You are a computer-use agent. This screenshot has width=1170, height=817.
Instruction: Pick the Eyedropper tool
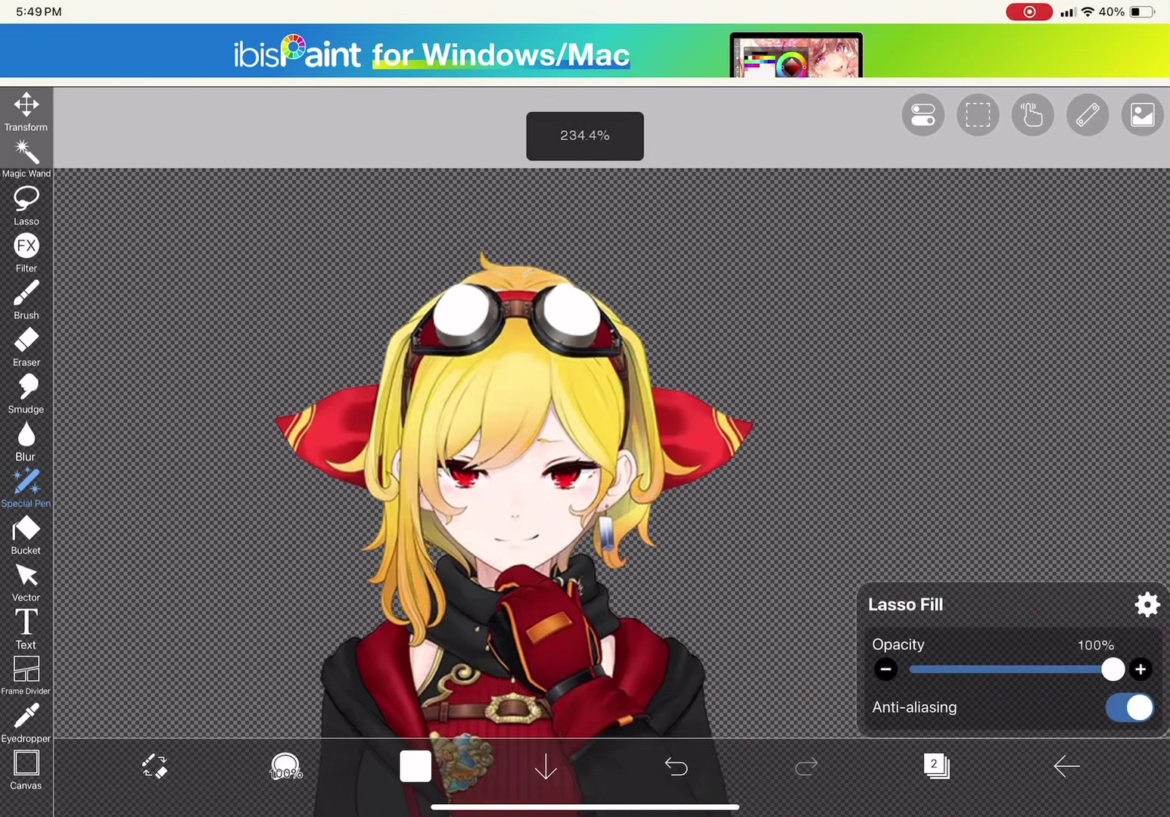pos(26,723)
